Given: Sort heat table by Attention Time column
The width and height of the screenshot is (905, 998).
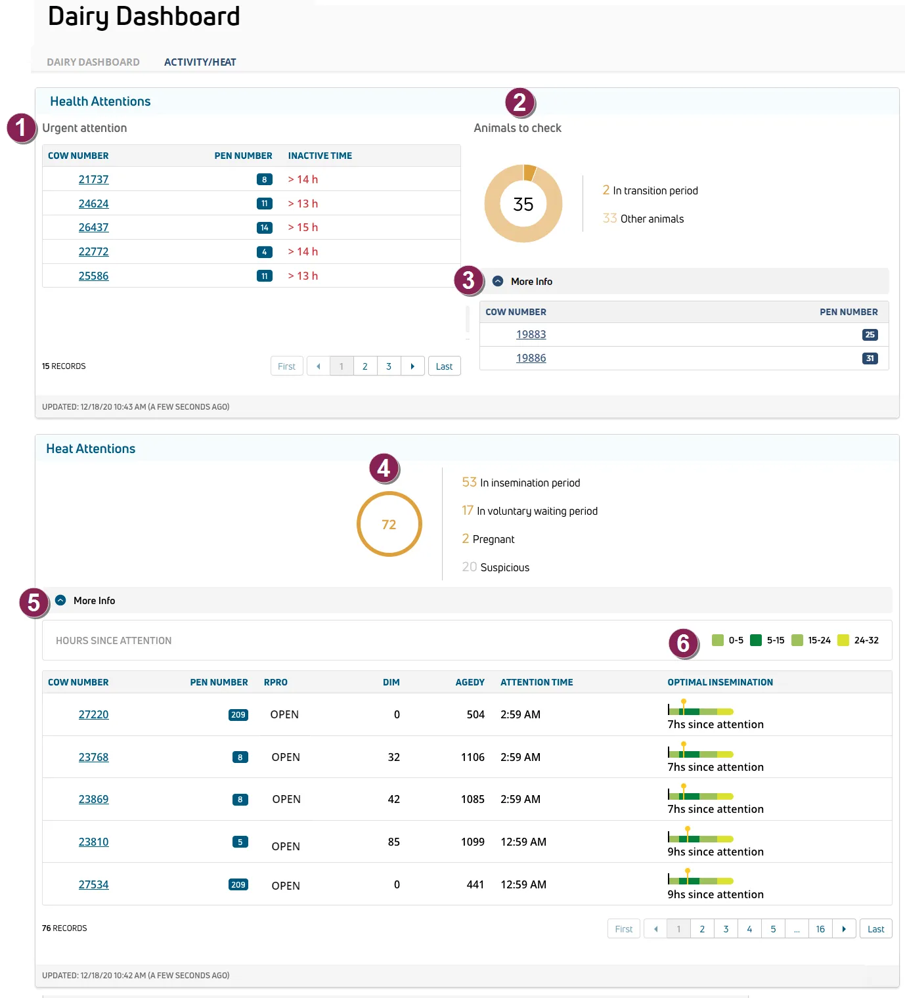Looking at the screenshot, I should coord(537,682).
